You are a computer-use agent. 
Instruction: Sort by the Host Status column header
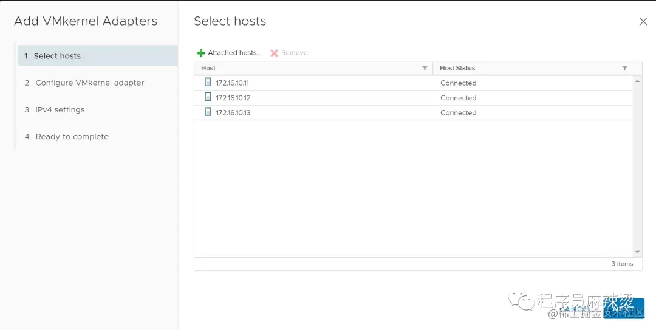pyautogui.click(x=457, y=68)
